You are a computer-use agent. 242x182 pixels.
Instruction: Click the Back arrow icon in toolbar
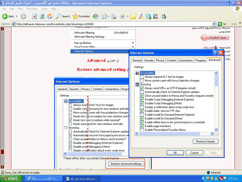(x=5, y=16)
